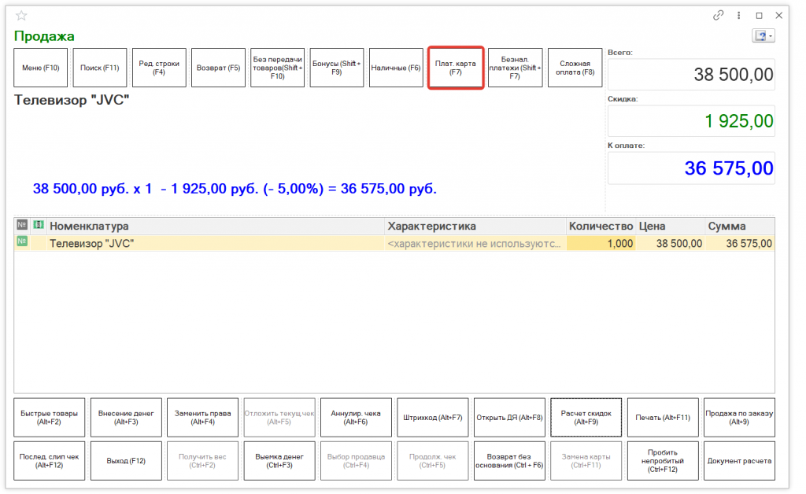Open Сложная оплата (F8)
Image resolution: width=806 pixels, height=494 pixels.
[x=575, y=68]
